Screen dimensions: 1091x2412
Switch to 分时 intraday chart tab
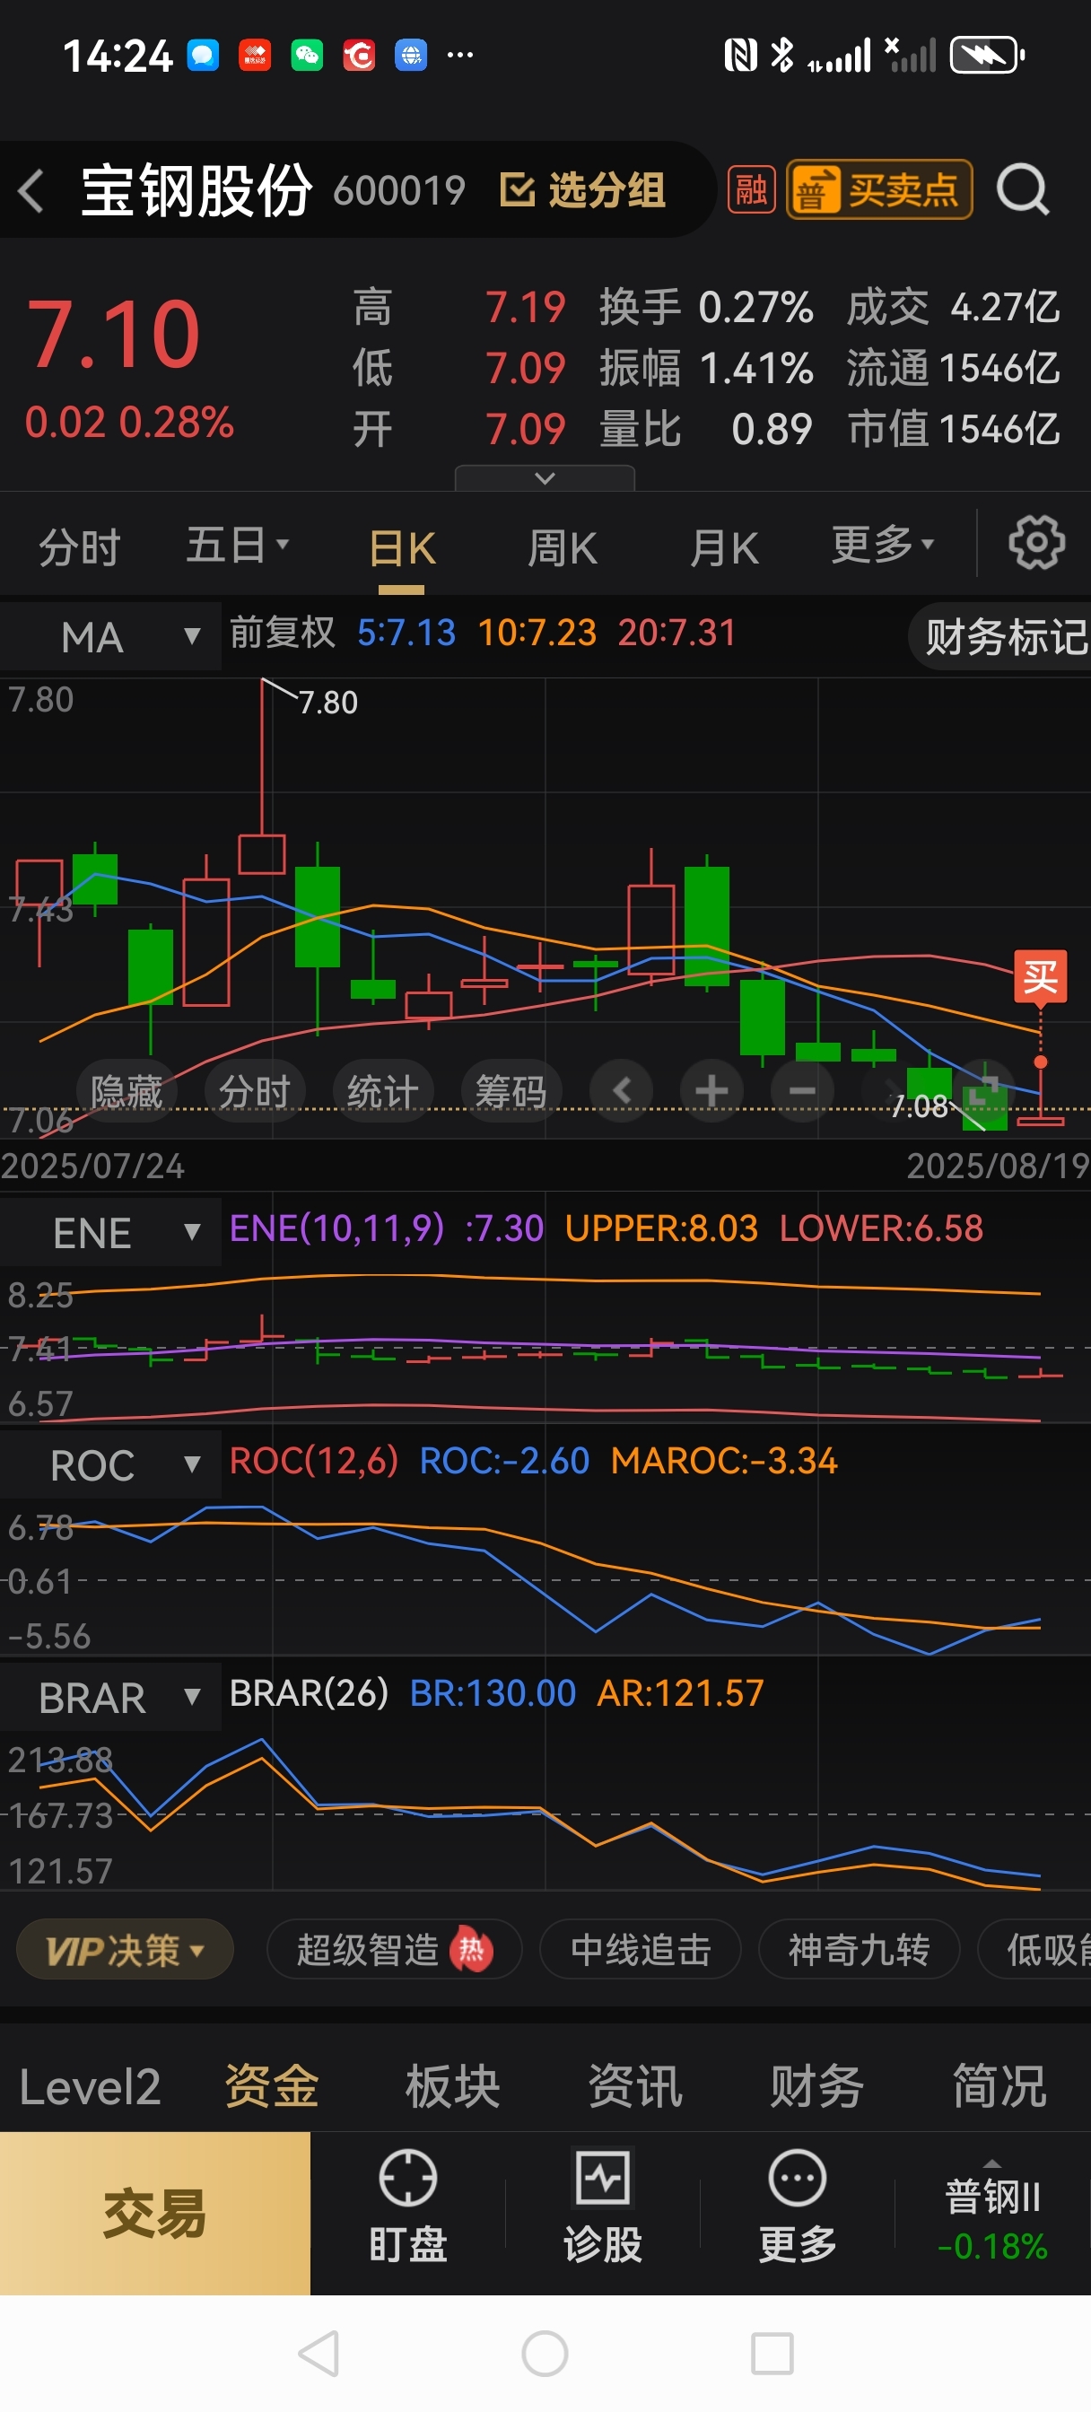pos(80,546)
